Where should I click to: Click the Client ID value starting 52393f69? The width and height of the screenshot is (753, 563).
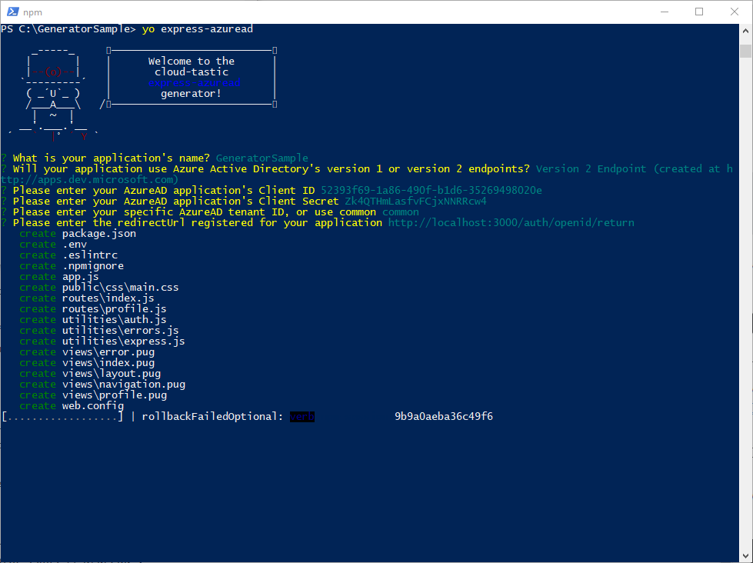pyautogui.click(x=431, y=191)
